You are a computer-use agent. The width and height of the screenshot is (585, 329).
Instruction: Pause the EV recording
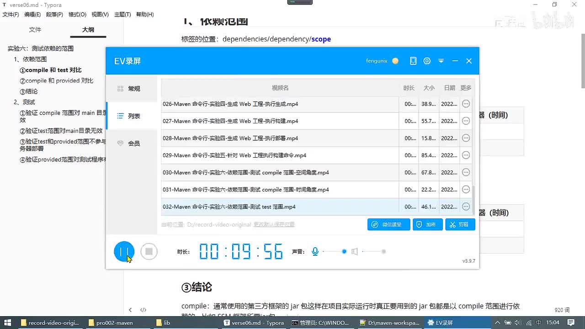click(x=124, y=252)
